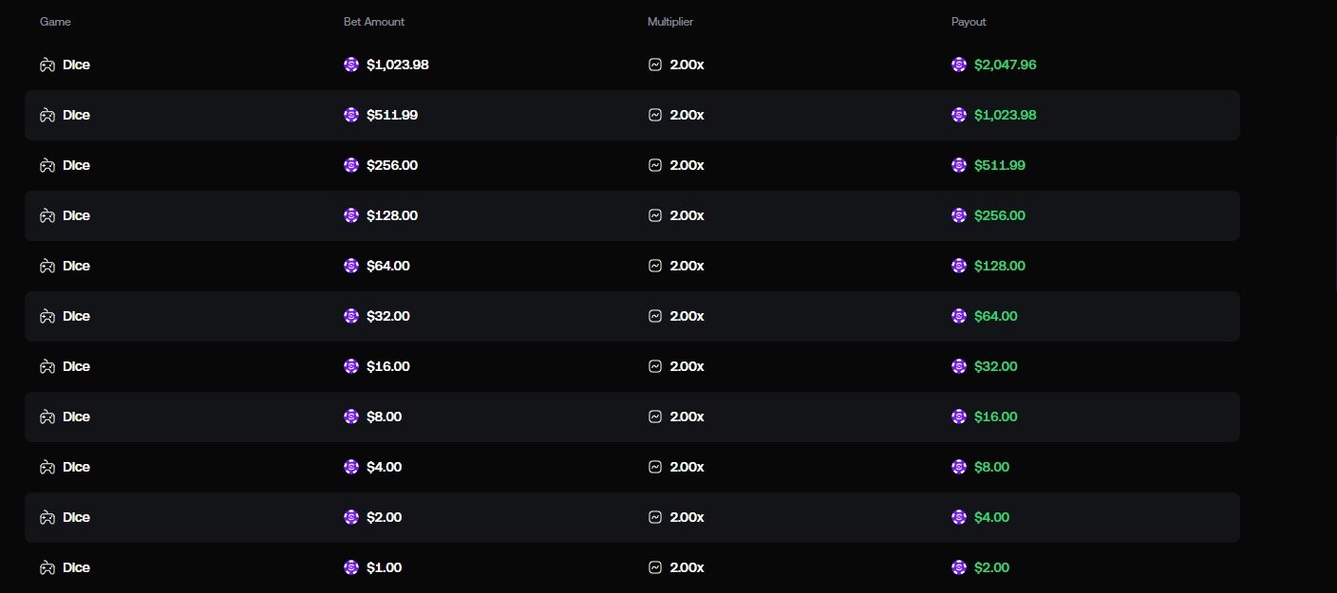
Task: Select the $4.00 bet amount
Action: pyautogui.click(x=385, y=467)
